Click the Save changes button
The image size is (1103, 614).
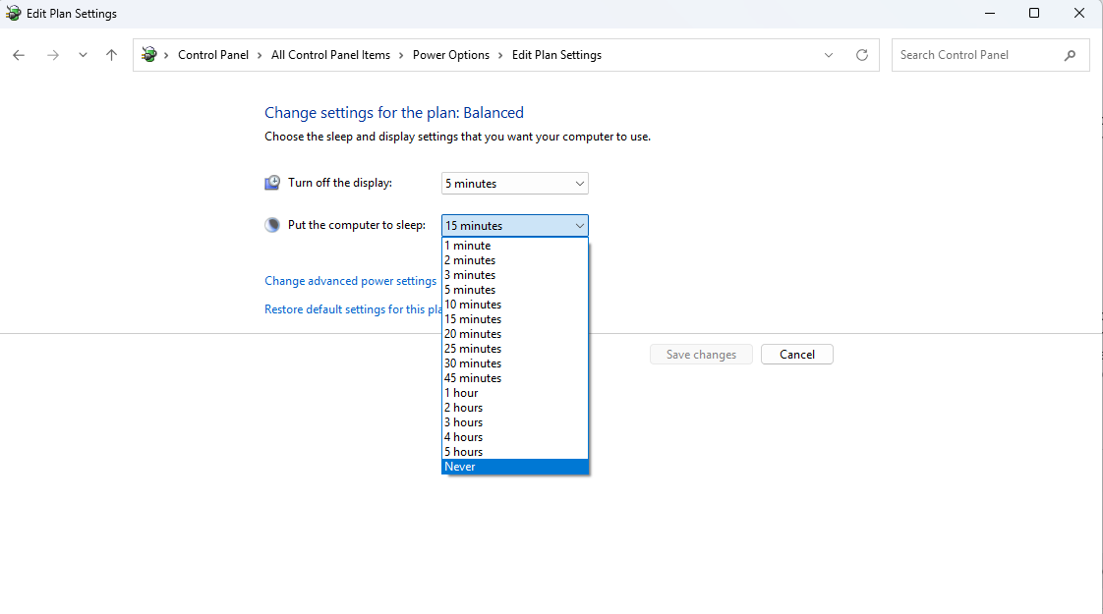(x=701, y=355)
